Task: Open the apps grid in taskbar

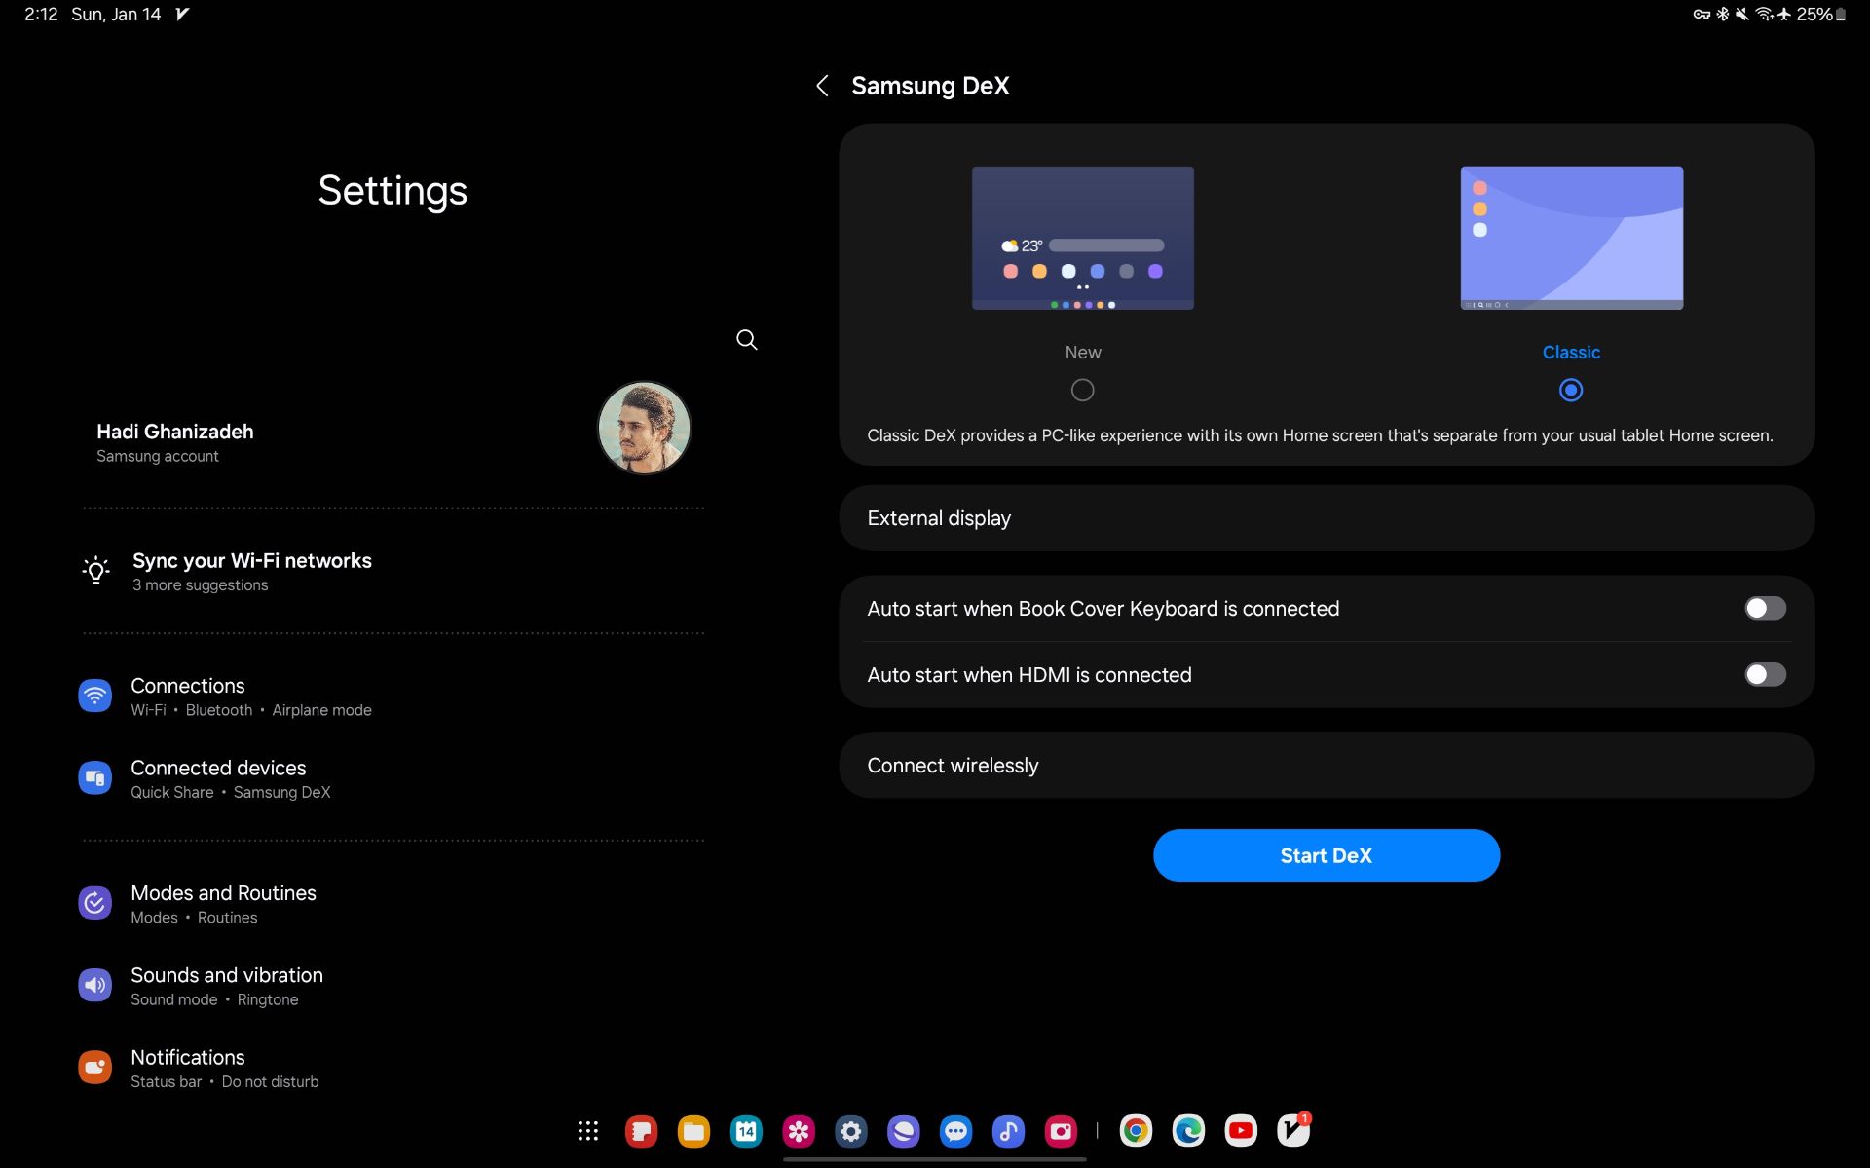Action: coord(587,1130)
